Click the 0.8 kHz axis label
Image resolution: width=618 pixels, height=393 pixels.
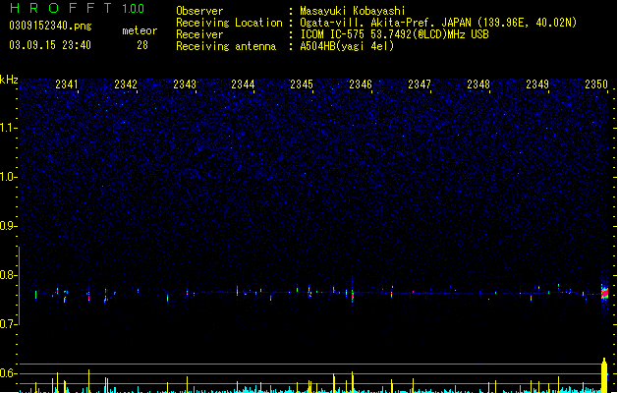(x=7, y=275)
